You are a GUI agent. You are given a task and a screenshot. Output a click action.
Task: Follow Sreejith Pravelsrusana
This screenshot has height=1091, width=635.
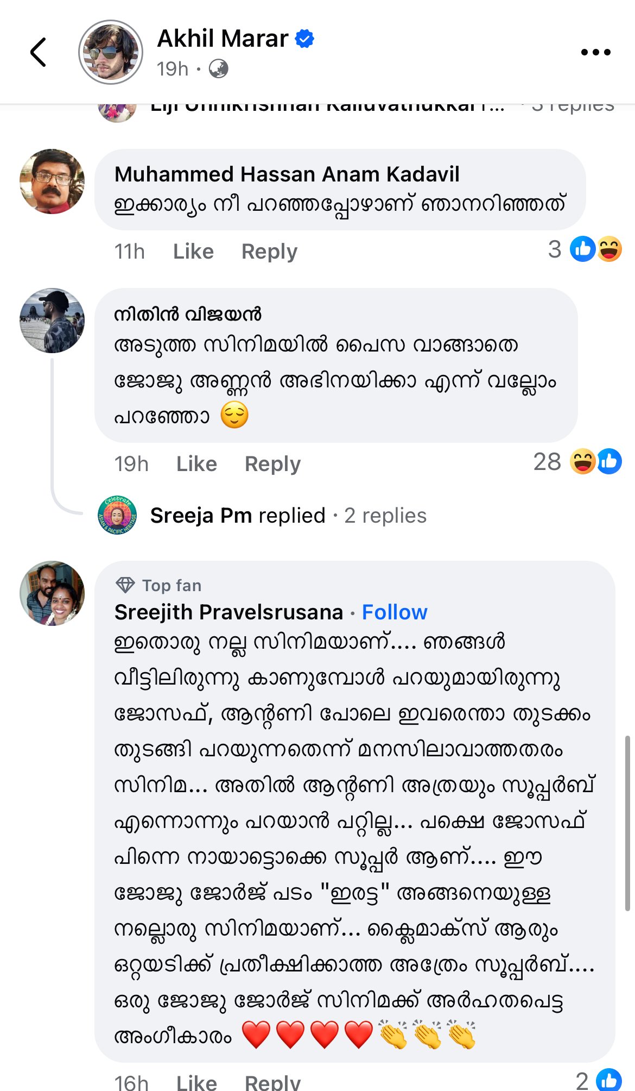click(x=395, y=612)
